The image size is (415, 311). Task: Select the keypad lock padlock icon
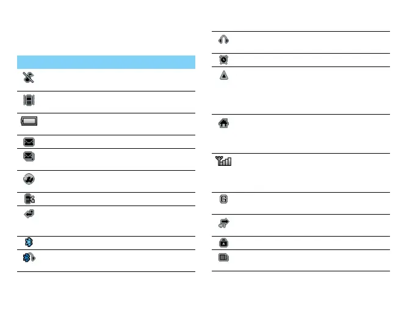tap(223, 243)
